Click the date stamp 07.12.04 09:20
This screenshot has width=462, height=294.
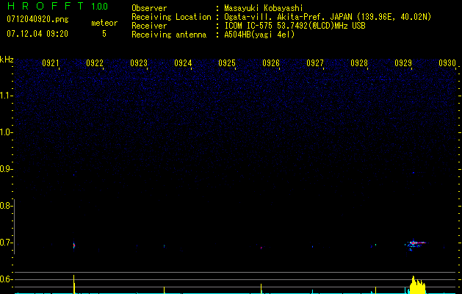point(37,34)
